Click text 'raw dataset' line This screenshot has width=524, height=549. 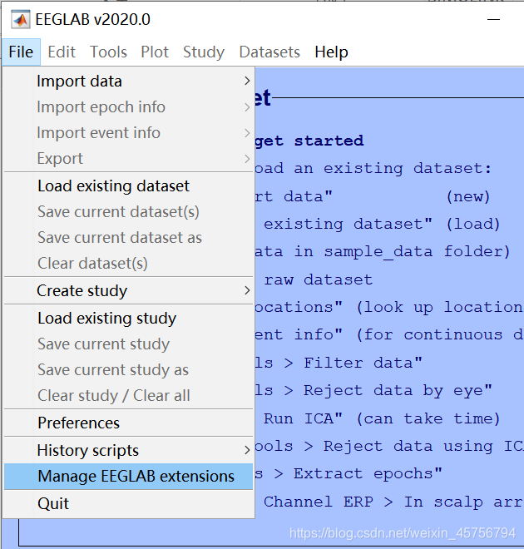click(x=319, y=279)
